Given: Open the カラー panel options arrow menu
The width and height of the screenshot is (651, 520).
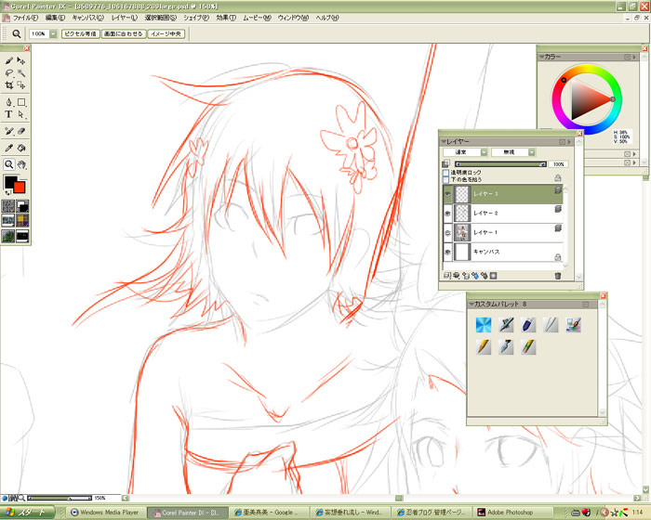Looking at the screenshot, I should pyautogui.click(x=634, y=57).
